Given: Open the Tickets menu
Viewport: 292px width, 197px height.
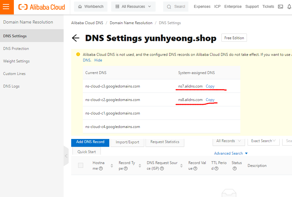Looking at the screenshot, I should (x=268, y=7).
